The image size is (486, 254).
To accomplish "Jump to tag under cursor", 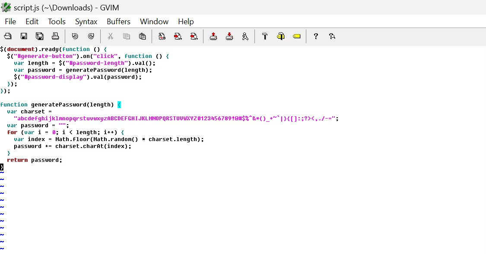I will point(296,36).
